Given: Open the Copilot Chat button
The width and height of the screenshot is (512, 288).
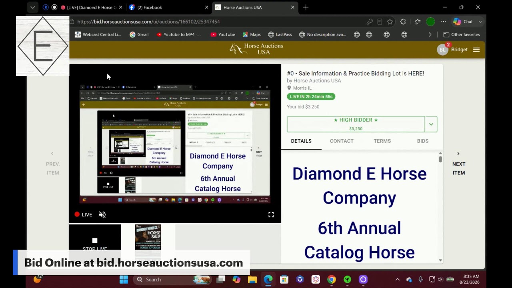Looking at the screenshot, I should coord(464,22).
